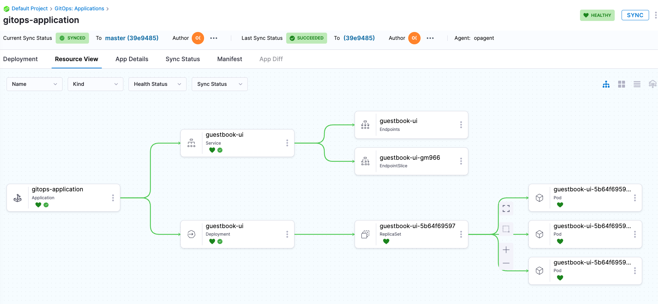The image size is (658, 304).
Task: Open options menu for guestbook-ui-gm966 EndpointSlice
Action: (x=461, y=161)
